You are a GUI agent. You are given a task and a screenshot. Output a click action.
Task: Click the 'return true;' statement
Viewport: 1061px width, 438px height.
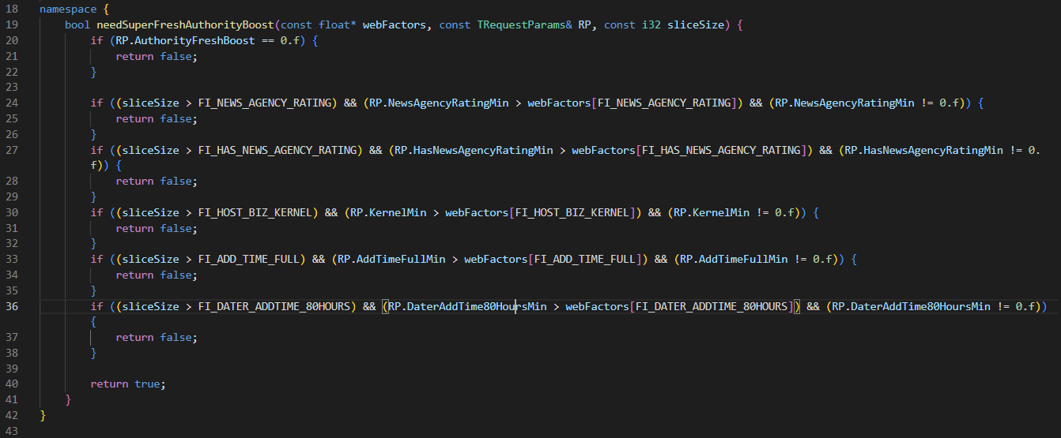pos(128,384)
